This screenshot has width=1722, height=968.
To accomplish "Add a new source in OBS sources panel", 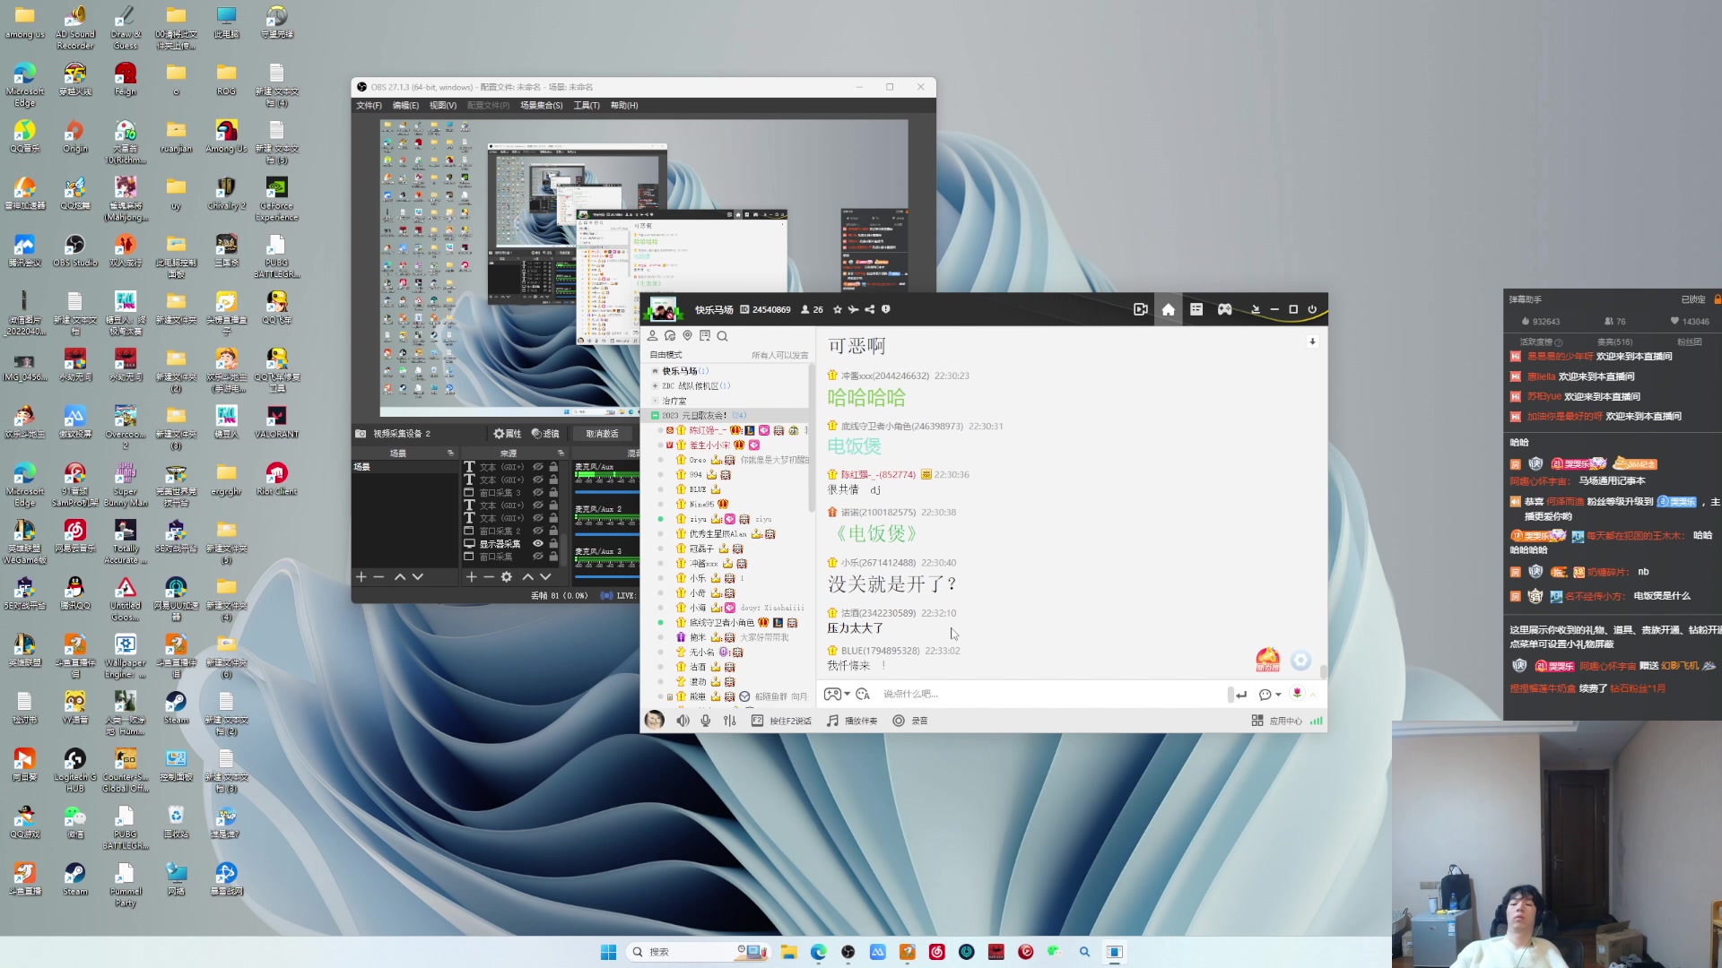I will [x=471, y=577].
